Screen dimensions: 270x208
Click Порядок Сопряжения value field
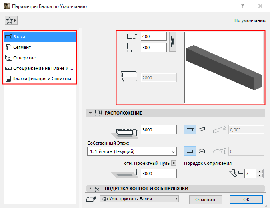pos(250,173)
